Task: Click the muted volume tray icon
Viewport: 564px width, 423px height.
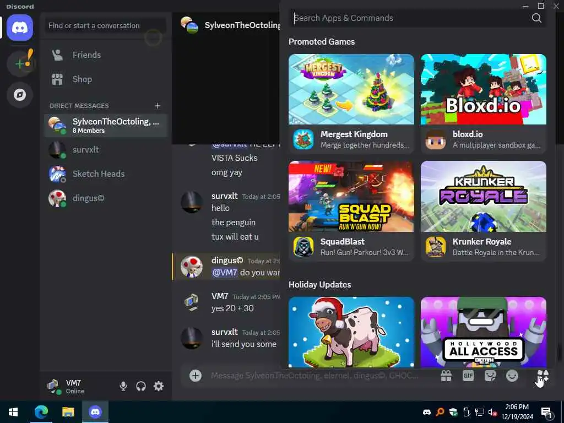Action: (492, 412)
